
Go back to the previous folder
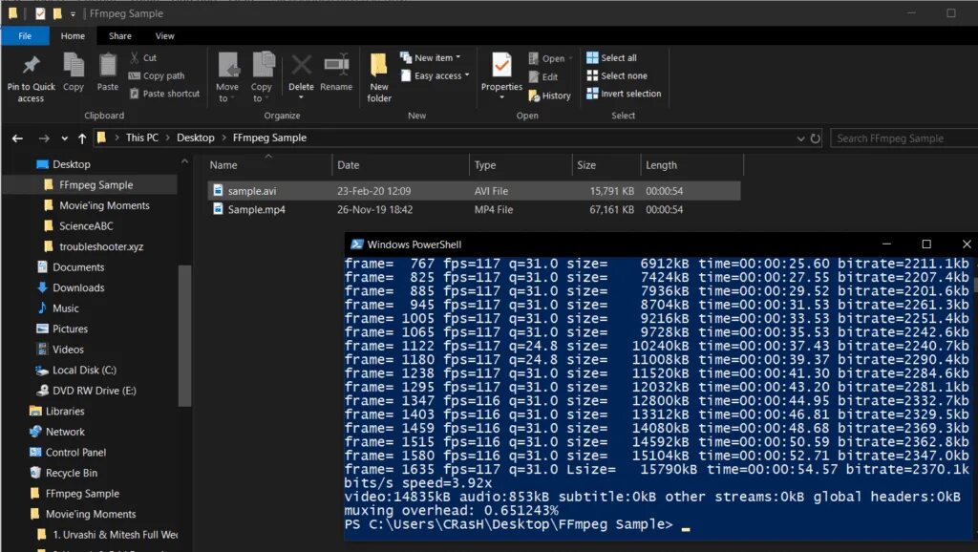pos(17,138)
